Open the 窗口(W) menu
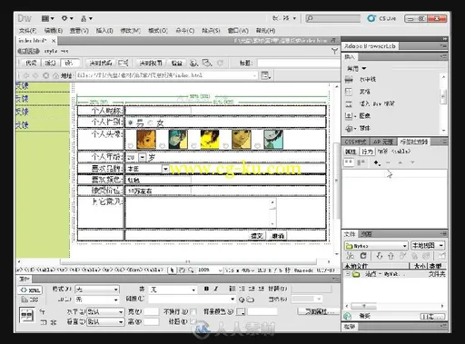The image size is (465, 344). [238, 30]
